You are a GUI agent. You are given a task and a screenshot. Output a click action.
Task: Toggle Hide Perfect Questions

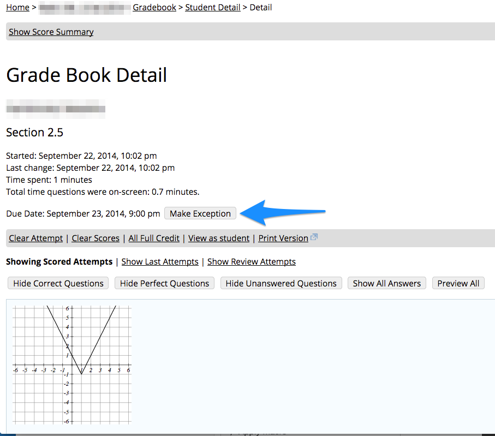click(164, 283)
